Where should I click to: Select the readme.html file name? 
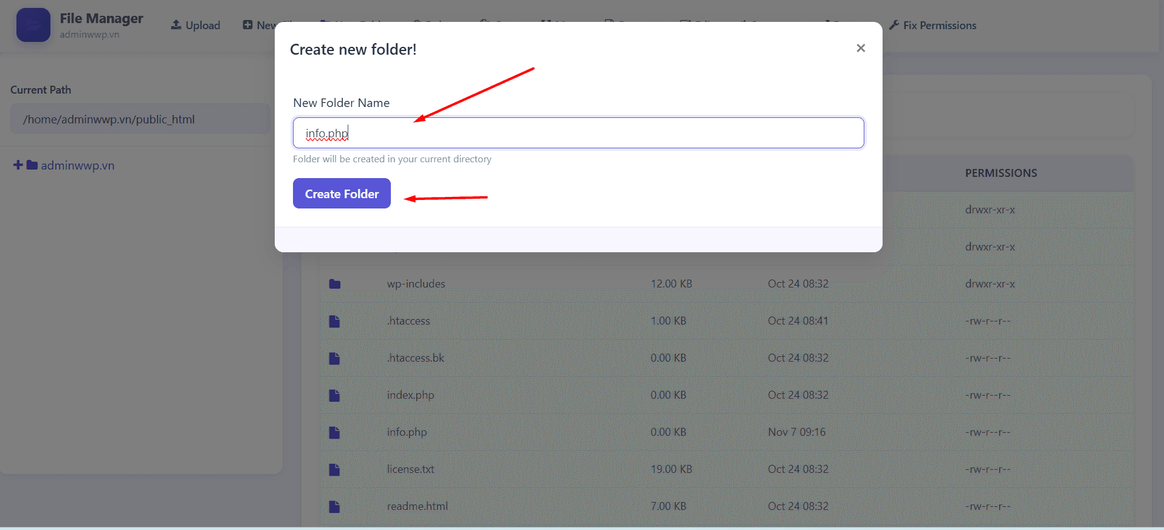pyautogui.click(x=417, y=506)
